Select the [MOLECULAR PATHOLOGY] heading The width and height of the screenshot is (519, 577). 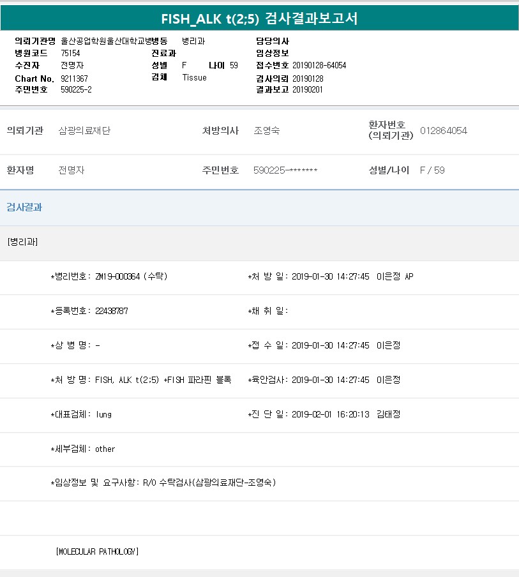[97, 551]
